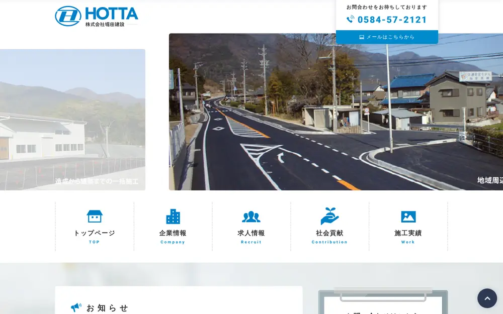Image resolution: width=503 pixels, height=314 pixels.
Task: Open the 求人情報 menu item
Action: click(251, 227)
